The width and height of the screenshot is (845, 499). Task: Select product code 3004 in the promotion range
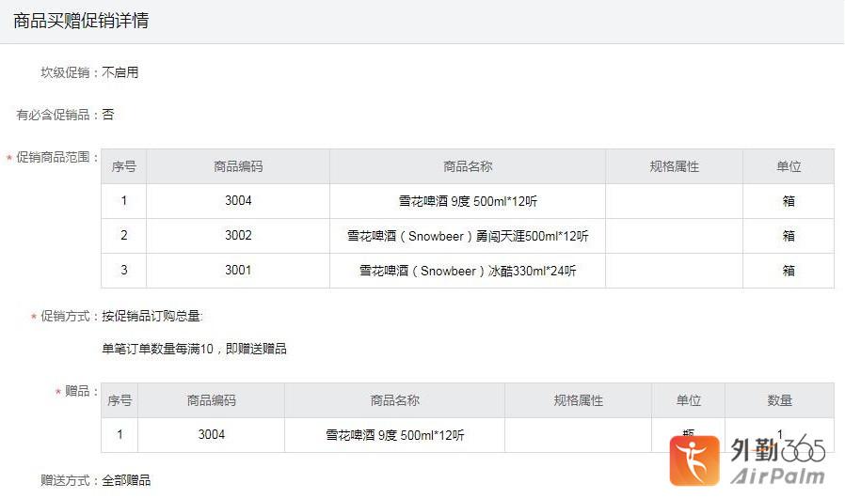tap(238, 201)
